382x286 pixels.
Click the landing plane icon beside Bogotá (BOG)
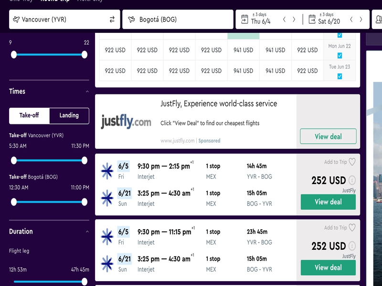[x=132, y=20]
